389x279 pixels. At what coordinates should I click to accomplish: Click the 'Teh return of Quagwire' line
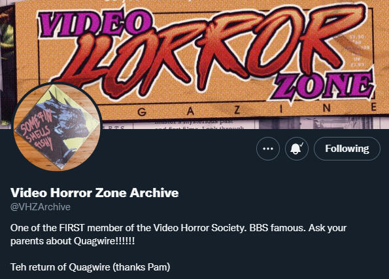pos(90,267)
